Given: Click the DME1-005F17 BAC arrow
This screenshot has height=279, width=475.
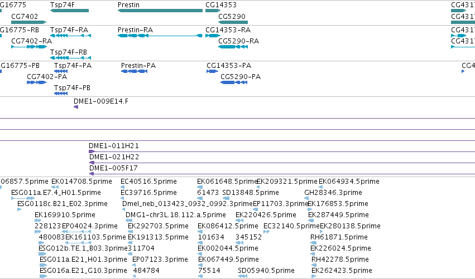Looking at the screenshot, I should point(92,174).
